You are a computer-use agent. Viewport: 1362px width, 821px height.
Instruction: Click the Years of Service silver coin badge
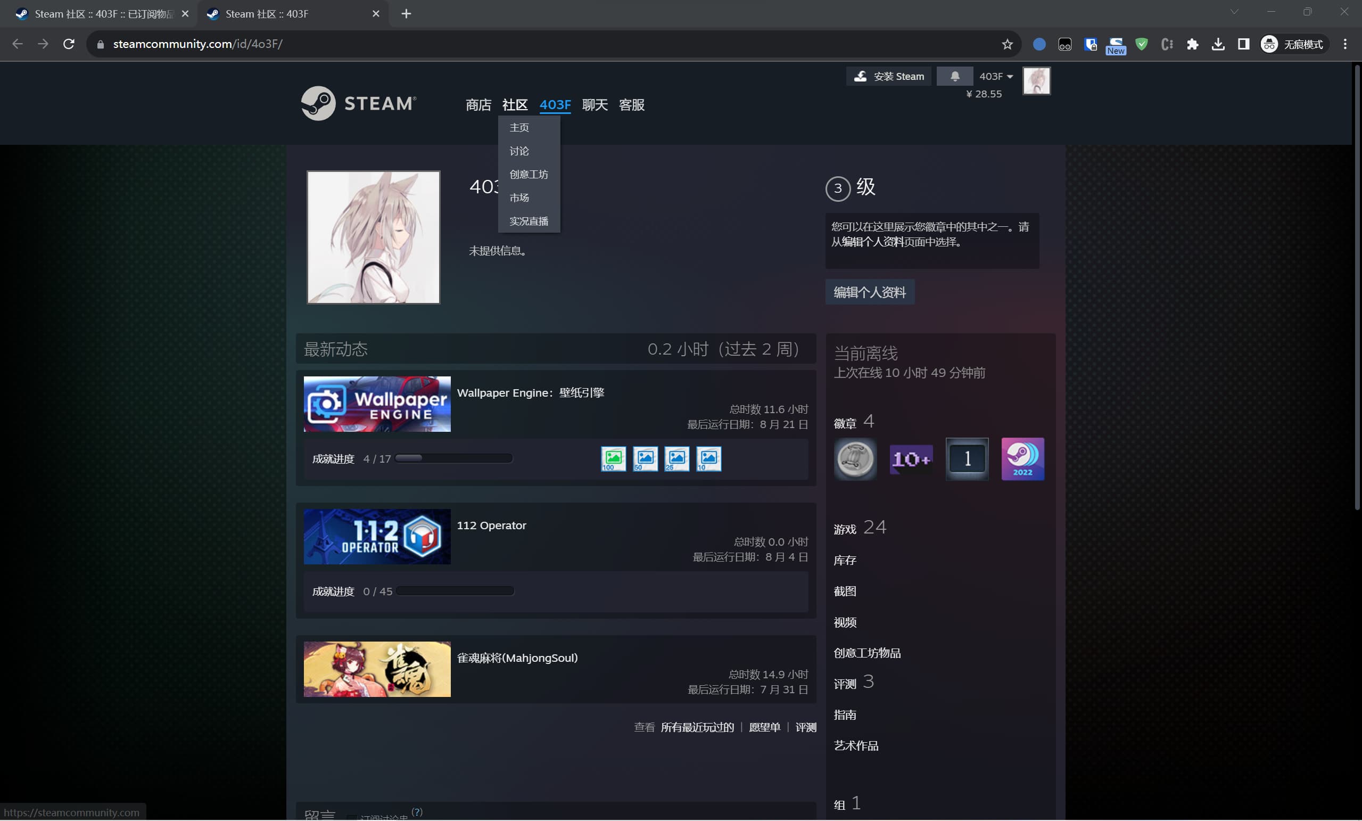pyautogui.click(x=855, y=459)
